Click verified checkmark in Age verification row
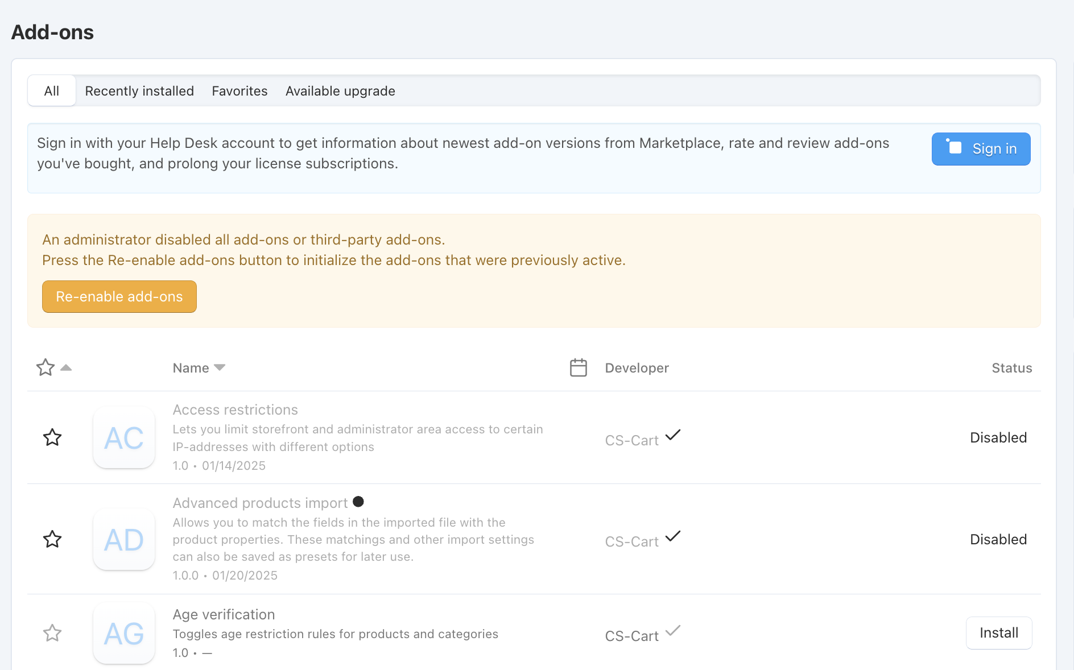The image size is (1074, 670). [673, 630]
